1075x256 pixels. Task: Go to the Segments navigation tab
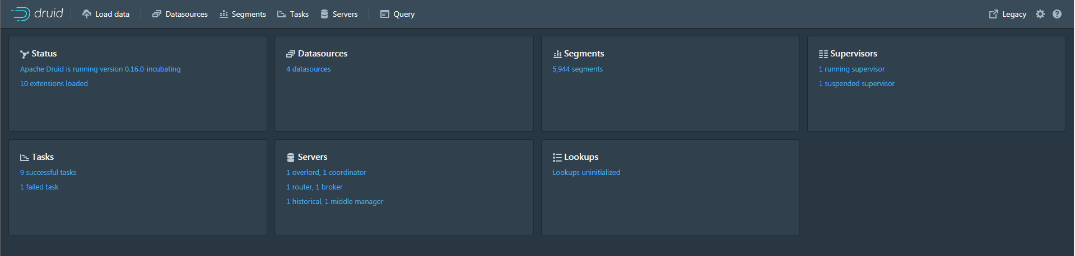click(x=243, y=14)
